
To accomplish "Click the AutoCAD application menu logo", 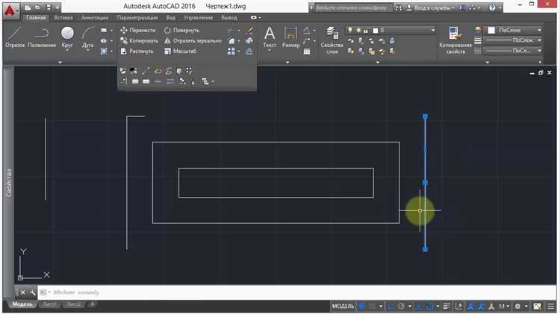I will [x=10, y=8].
